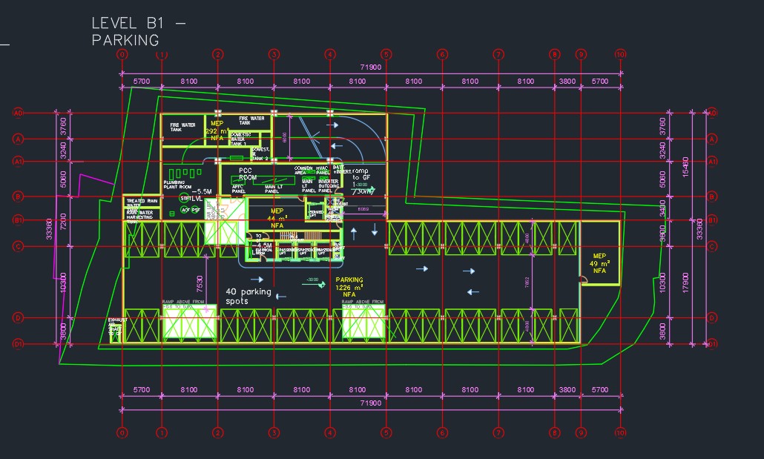Select the MEP 292 m² NFA label
Viewport: 764px width, 459px height.
coord(217,130)
